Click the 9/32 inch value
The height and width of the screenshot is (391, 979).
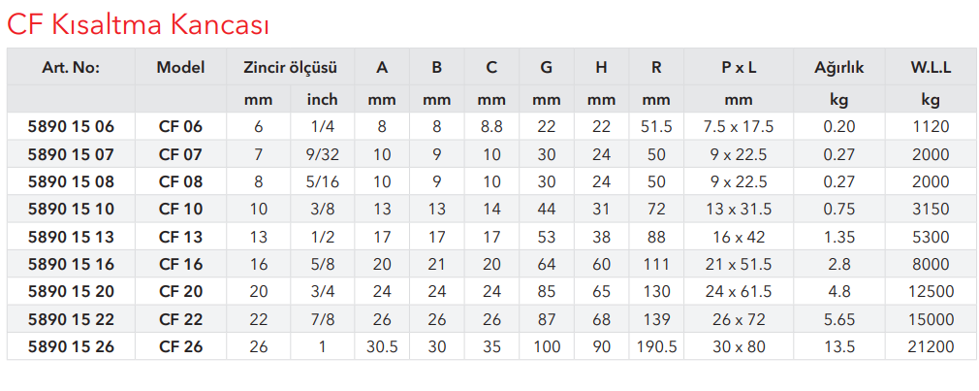click(x=322, y=154)
